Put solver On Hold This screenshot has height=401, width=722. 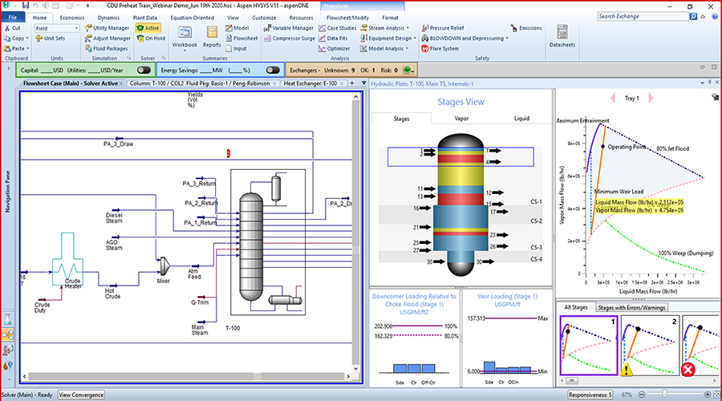click(151, 38)
